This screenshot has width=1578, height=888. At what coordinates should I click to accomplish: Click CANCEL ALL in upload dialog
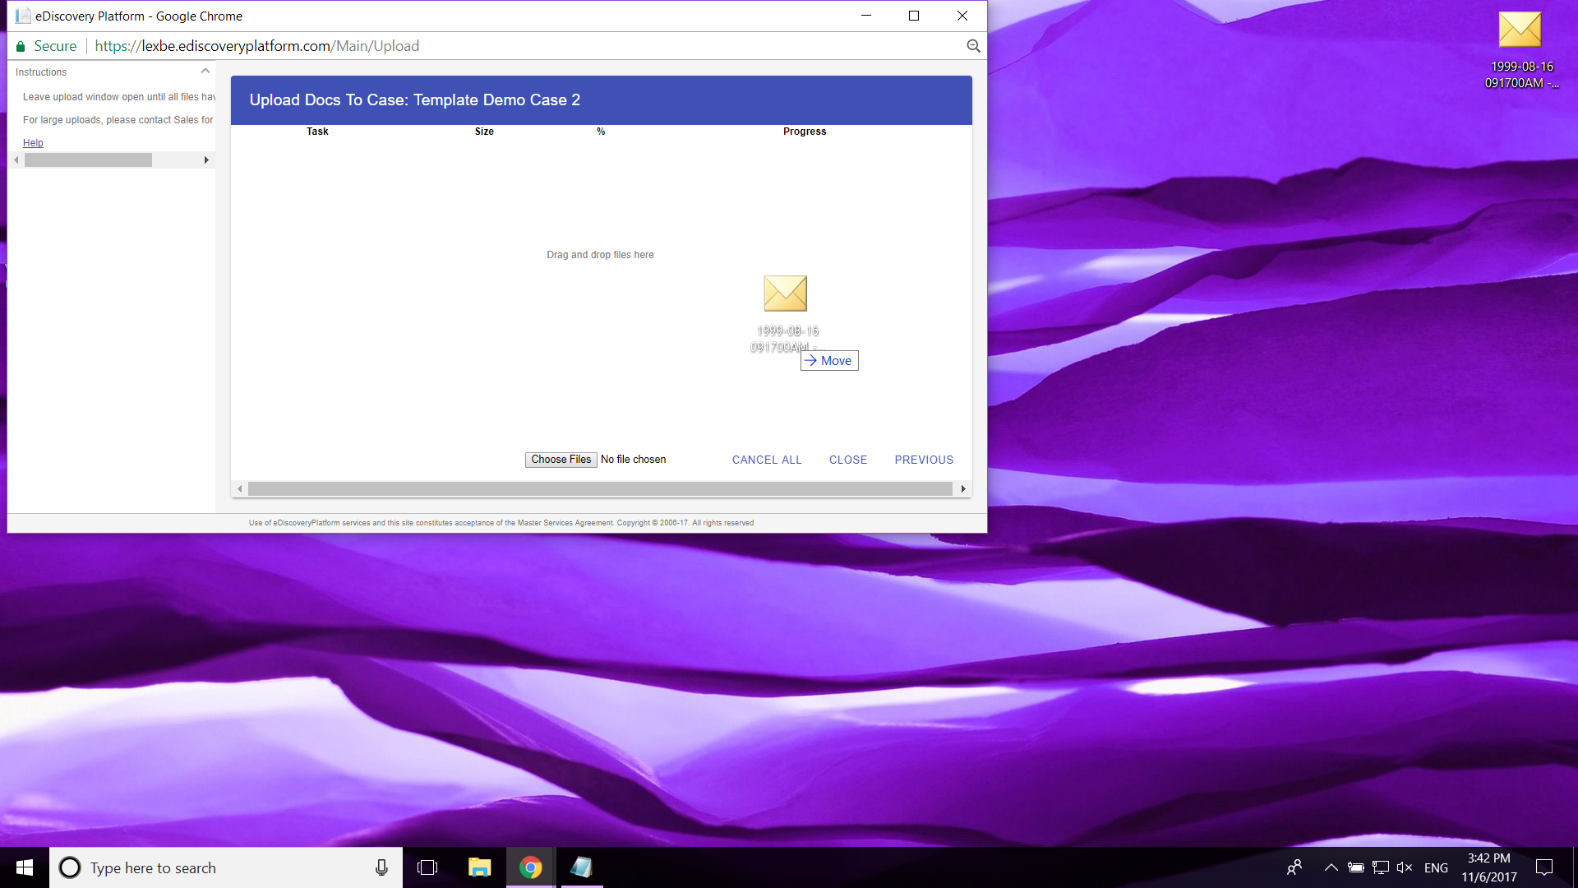[767, 460]
